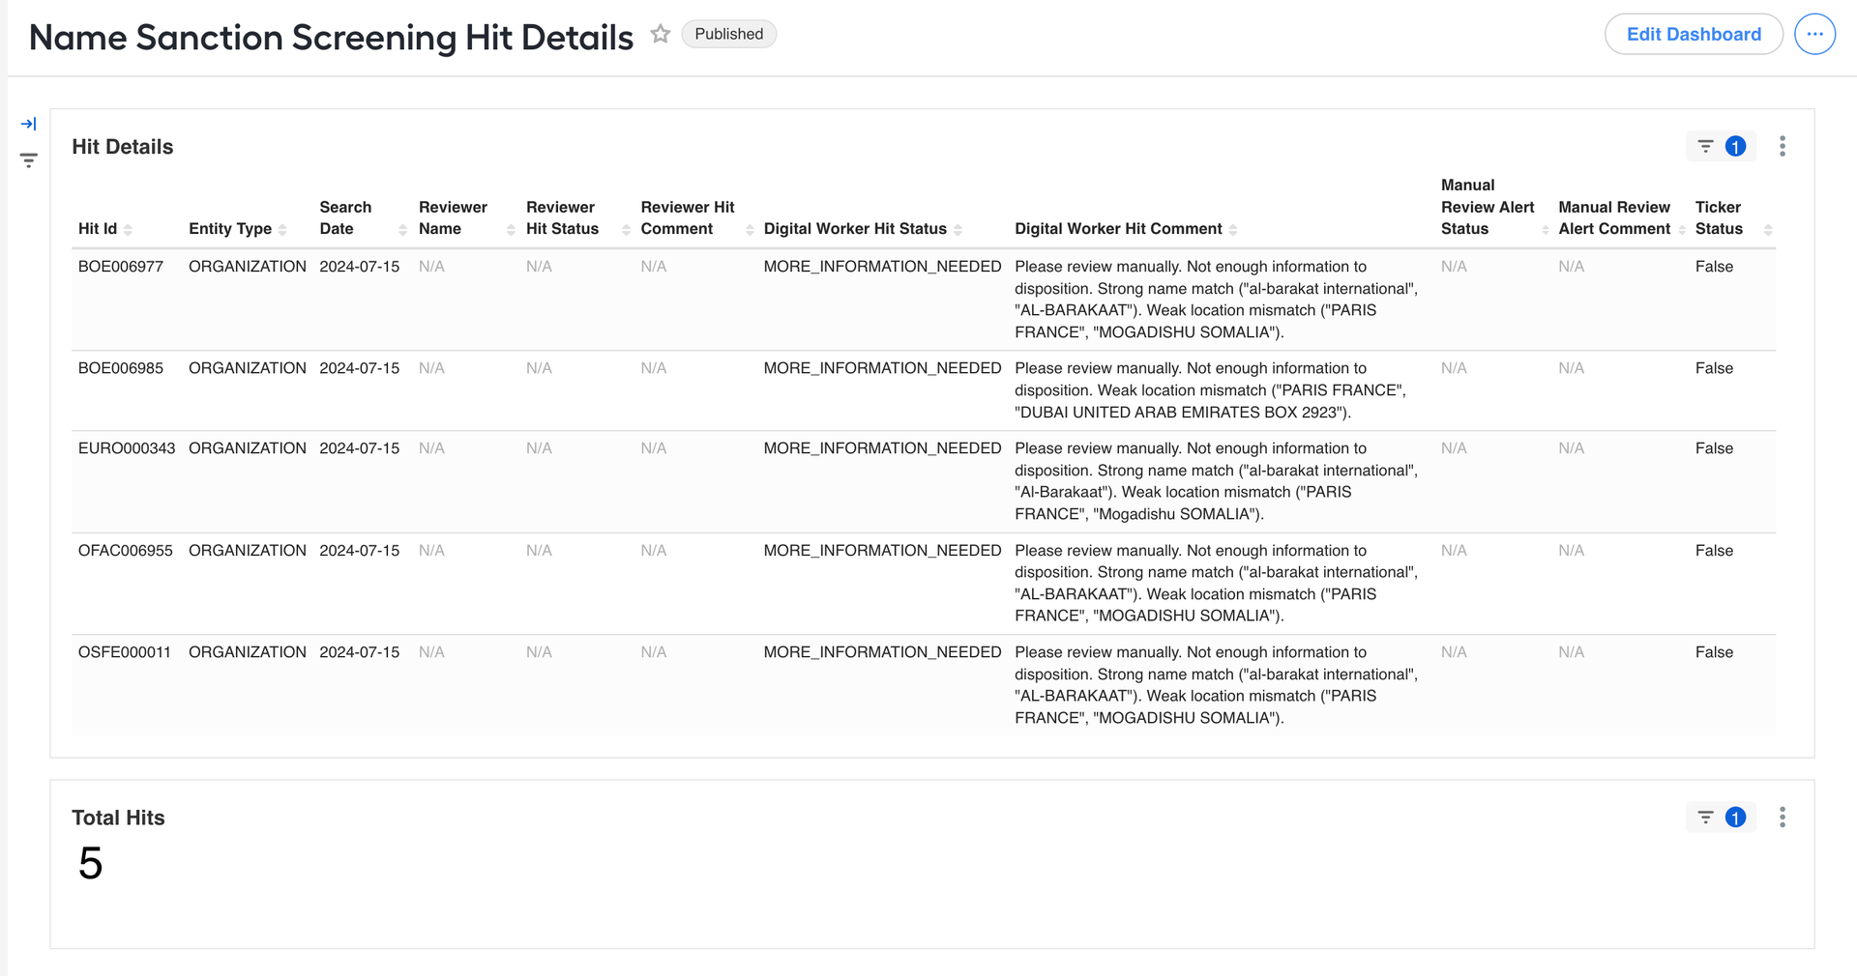Click the Total Hits chart title

point(118,818)
